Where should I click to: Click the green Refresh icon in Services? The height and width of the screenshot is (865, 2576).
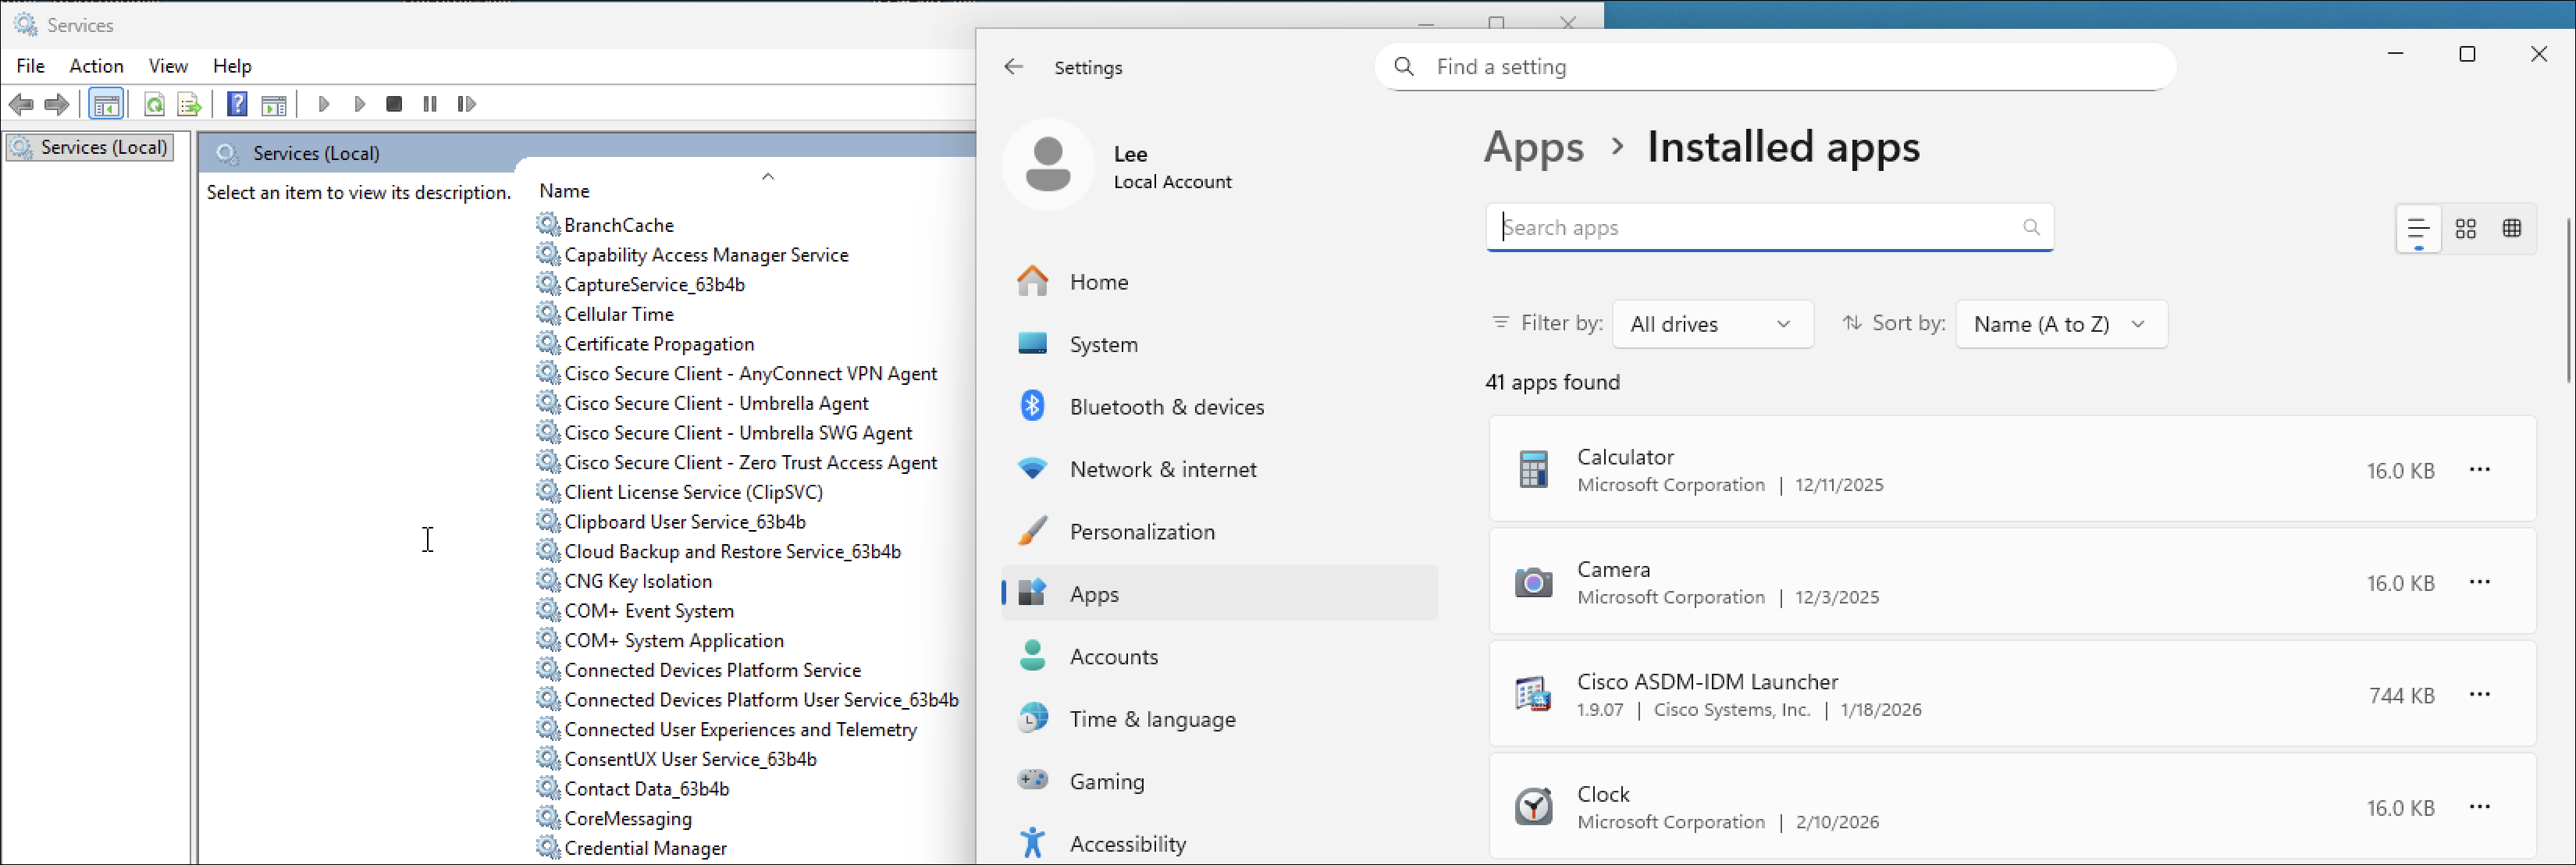(154, 104)
